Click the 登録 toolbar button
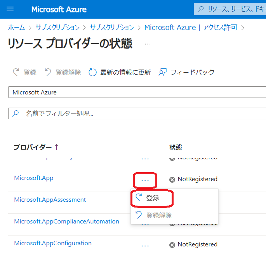 [x=25, y=72]
